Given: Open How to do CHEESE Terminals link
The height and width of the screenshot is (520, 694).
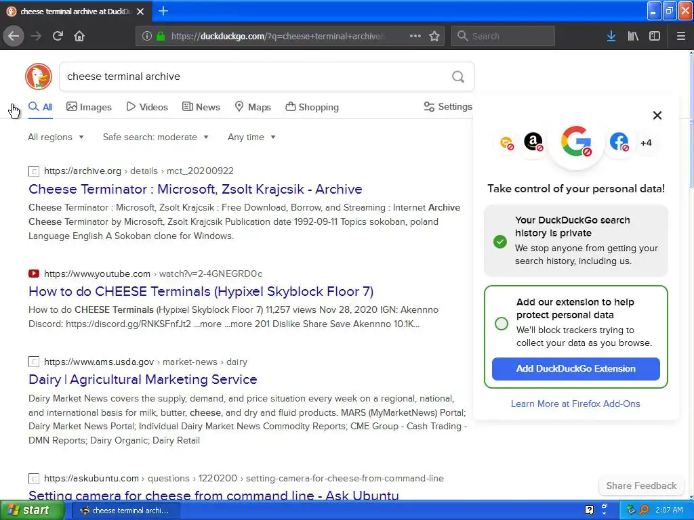Looking at the screenshot, I should pyautogui.click(x=201, y=291).
